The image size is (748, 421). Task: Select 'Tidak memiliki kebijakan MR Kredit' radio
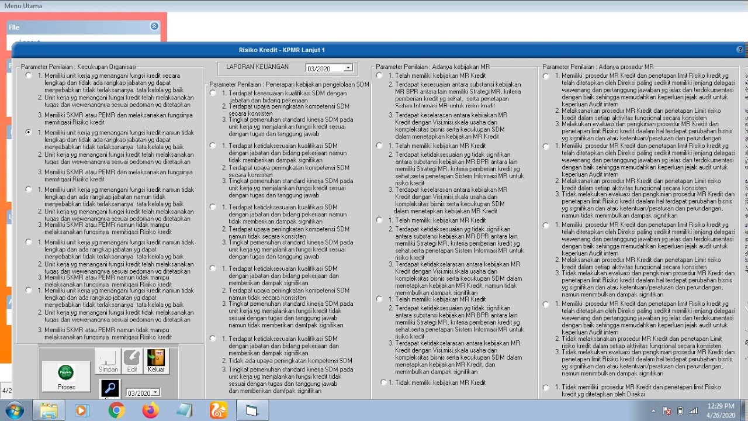[x=383, y=382]
